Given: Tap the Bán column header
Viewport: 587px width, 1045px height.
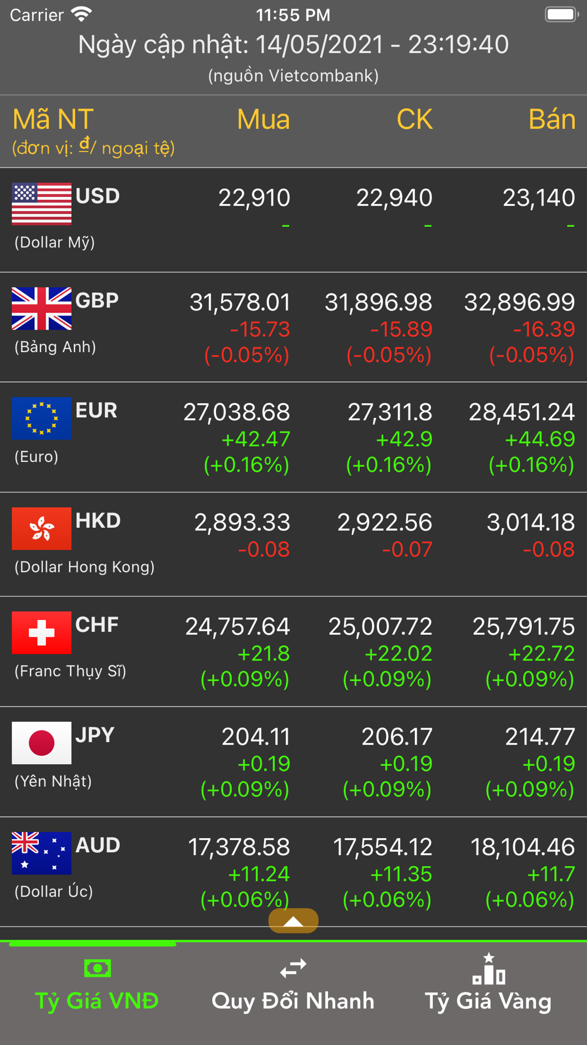Looking at the screenshot, I should tap(552, 120).
